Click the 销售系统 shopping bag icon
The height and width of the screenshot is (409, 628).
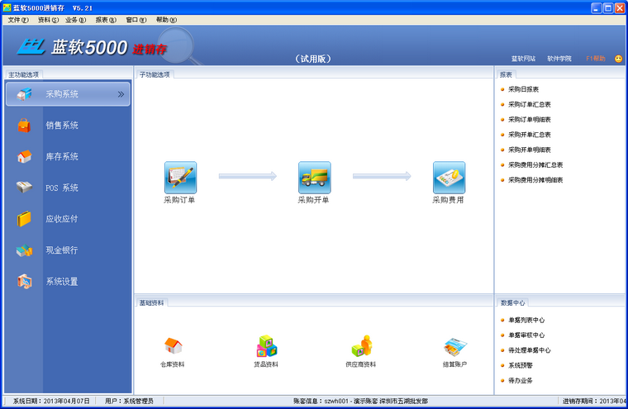coord(24,126)
